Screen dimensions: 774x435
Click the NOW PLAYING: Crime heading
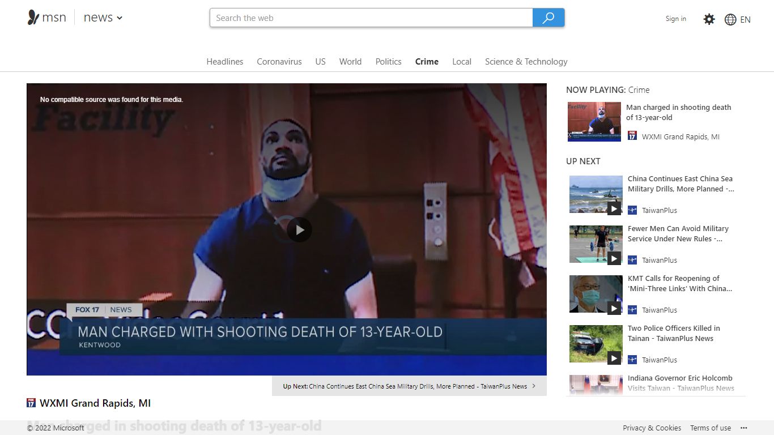tap(608, 89)
